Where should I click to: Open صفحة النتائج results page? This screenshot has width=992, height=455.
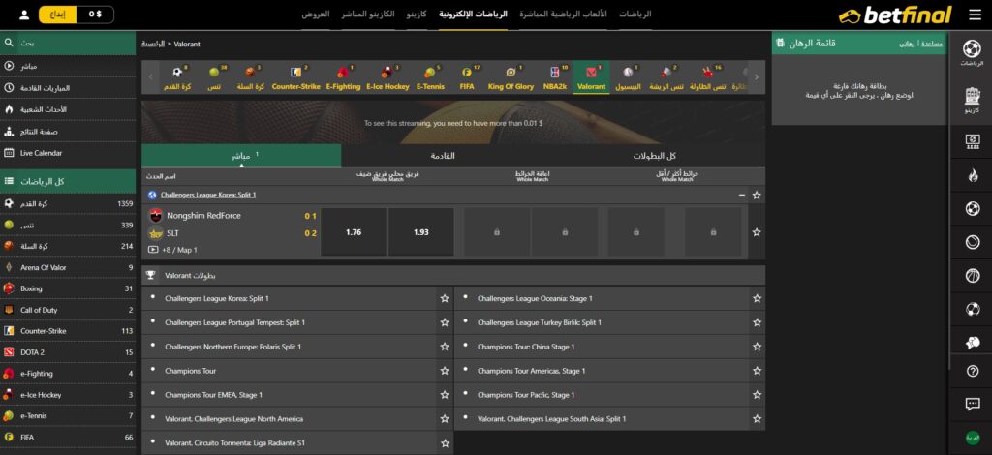tap(69, 132)
